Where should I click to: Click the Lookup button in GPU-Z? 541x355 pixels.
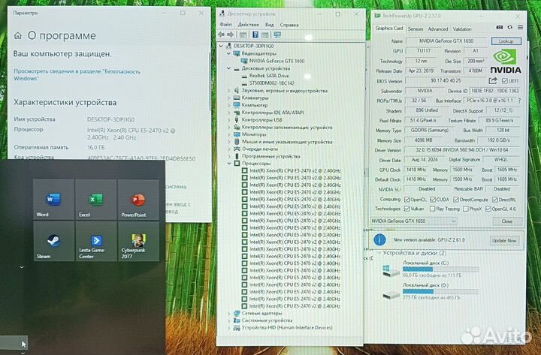pyautogui.click(x=506, y=41)
